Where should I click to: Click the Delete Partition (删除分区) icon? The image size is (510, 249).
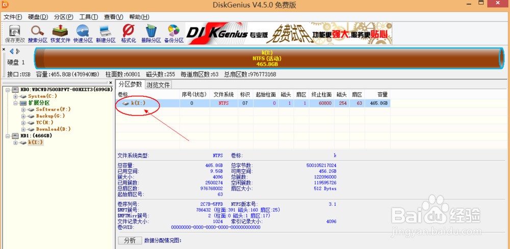coord(151,34)
